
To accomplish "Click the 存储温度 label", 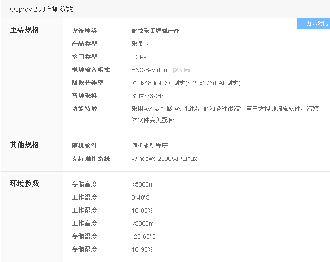I will tap(84, 236).
